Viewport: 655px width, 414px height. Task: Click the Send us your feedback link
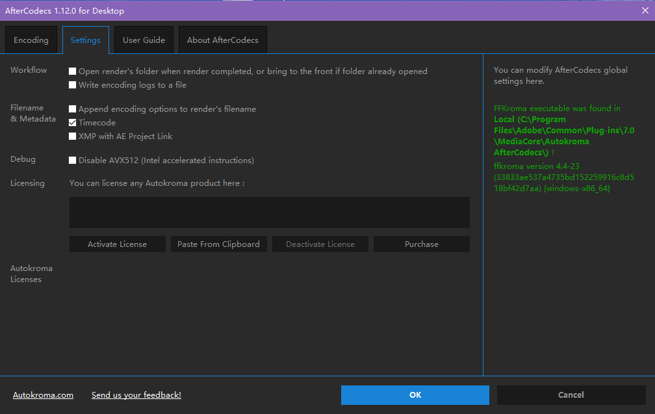pos(136,395)
